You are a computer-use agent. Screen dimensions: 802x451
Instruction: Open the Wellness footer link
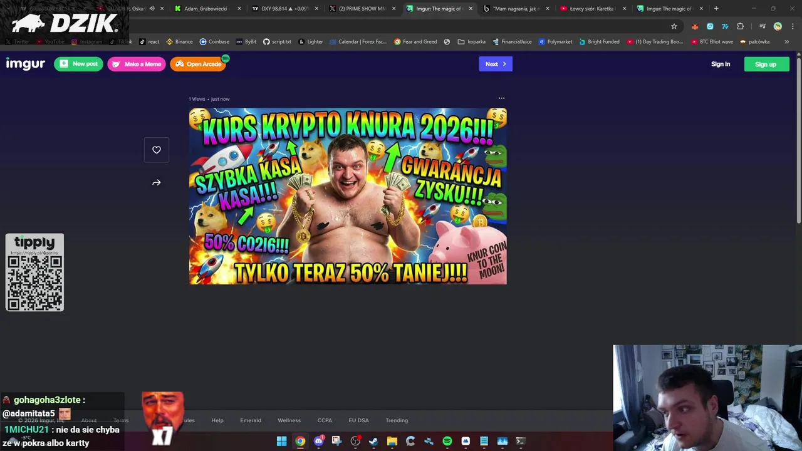pyautogui.click(x=289, y=420)
